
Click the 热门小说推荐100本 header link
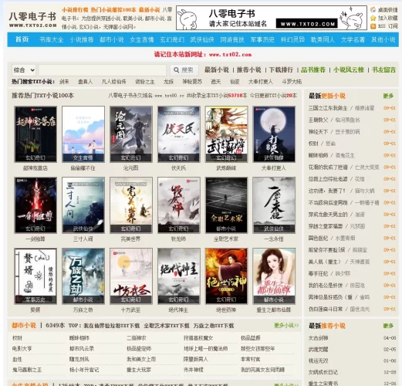point(113,10)
